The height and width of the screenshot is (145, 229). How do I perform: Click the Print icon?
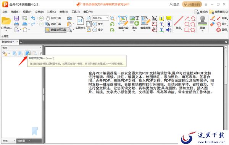[16, 24]
